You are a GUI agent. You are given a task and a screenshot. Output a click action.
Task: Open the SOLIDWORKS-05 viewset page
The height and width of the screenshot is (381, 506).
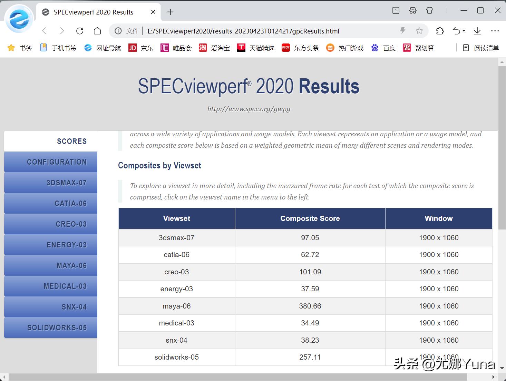[51, 328]
